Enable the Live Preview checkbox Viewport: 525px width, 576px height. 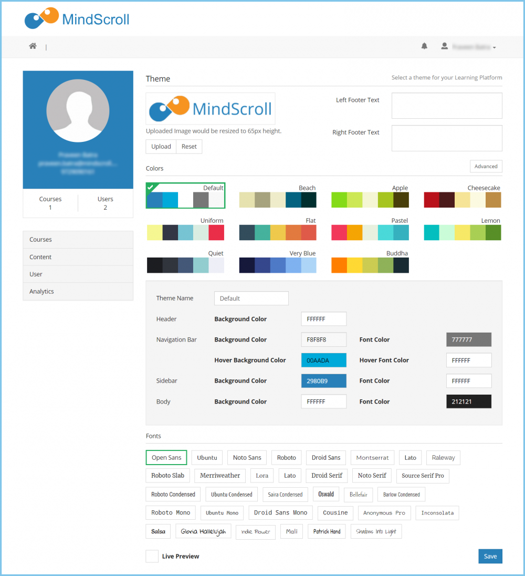152,556
